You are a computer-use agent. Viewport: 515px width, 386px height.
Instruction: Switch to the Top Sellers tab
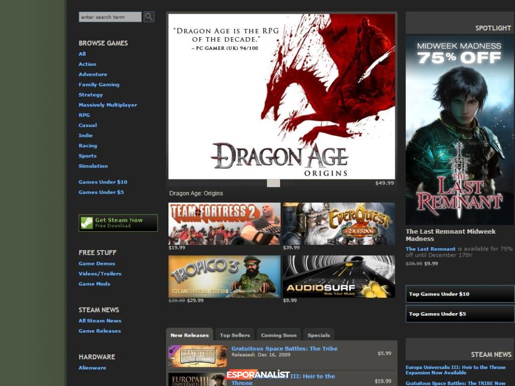pos(235,335)
